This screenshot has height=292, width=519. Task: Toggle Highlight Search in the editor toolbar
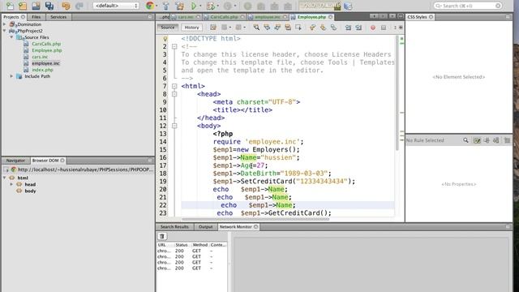tap(288, 28)
